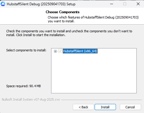The width and height of the screenshot is (144, 113).
Task: Click the Hubstaff logo in title bar
Action: coord(3,4)
